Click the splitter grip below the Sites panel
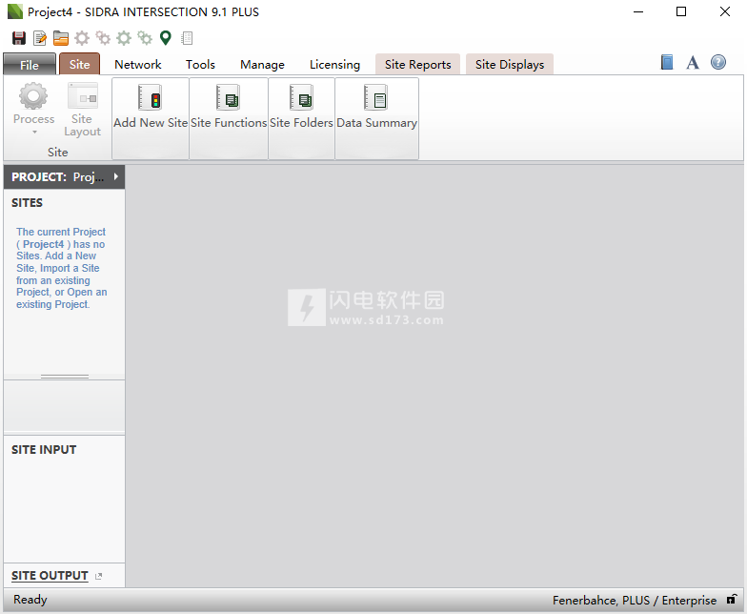Viewport: 747px width, 614px height. pos(64,377)
